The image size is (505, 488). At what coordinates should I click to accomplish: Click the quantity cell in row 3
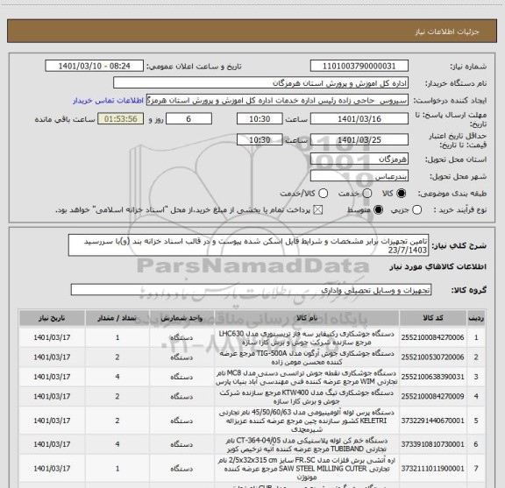[x=117, y=377]
